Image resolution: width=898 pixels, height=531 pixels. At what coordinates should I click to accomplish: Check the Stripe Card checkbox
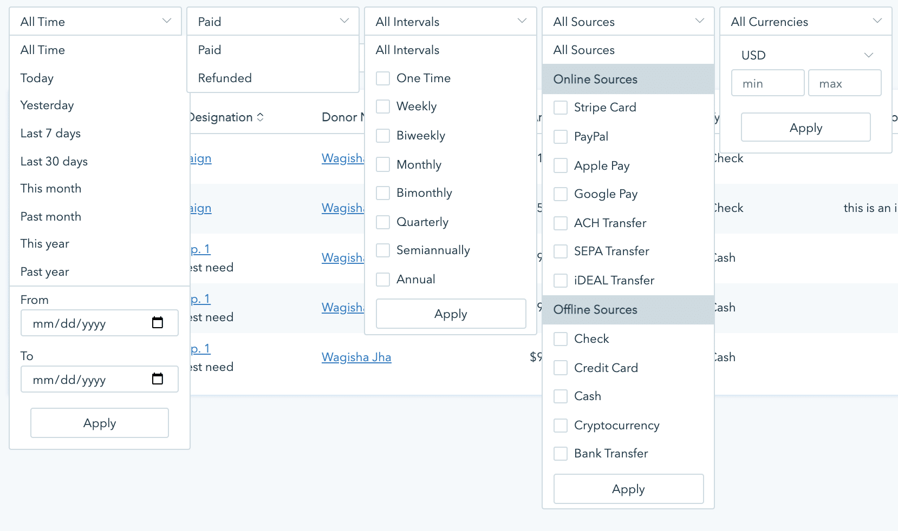[561, 107]
